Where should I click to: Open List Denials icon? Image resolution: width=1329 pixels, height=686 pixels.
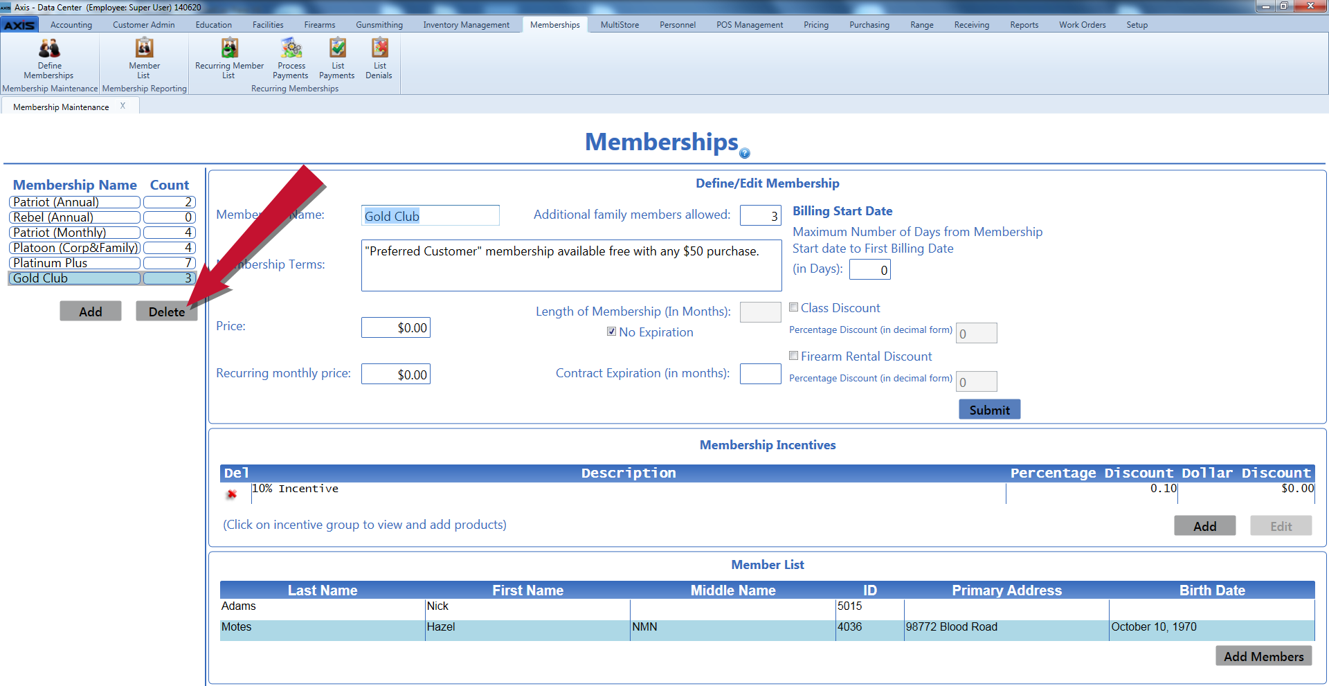379,59
